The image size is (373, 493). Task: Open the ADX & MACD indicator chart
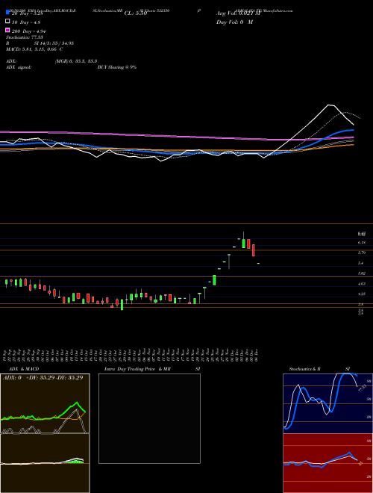pyautogui.click(x=45, y=433)
